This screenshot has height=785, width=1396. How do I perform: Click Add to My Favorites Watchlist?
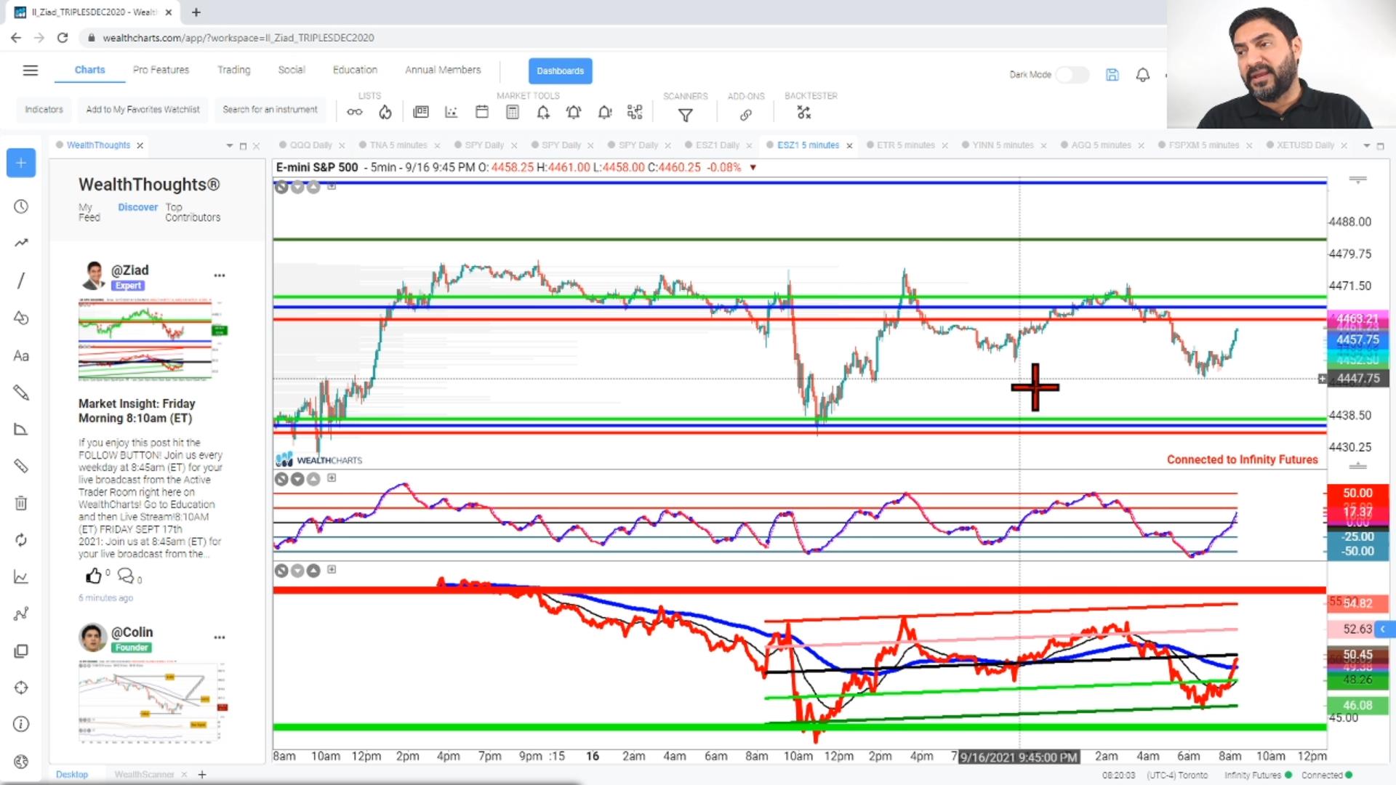click(x=143, y=110)
